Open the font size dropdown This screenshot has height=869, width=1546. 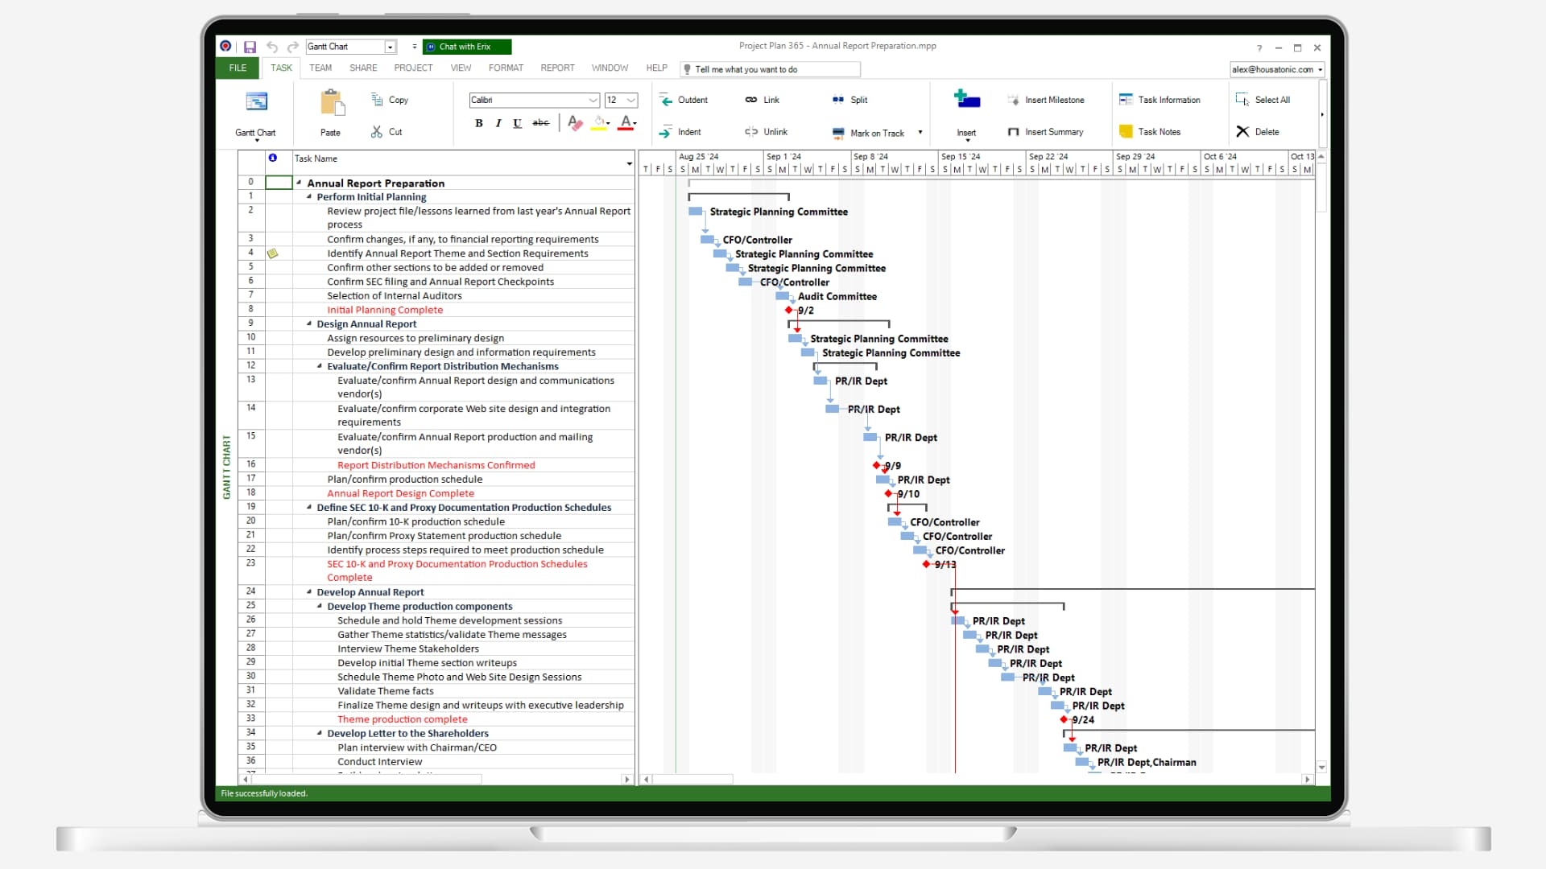coord(630,100)
